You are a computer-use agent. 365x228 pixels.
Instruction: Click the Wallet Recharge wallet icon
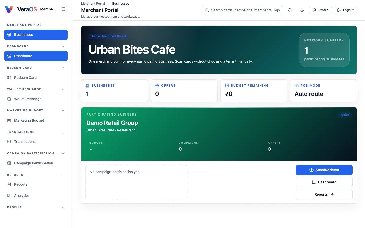click(x=9, y=99)
